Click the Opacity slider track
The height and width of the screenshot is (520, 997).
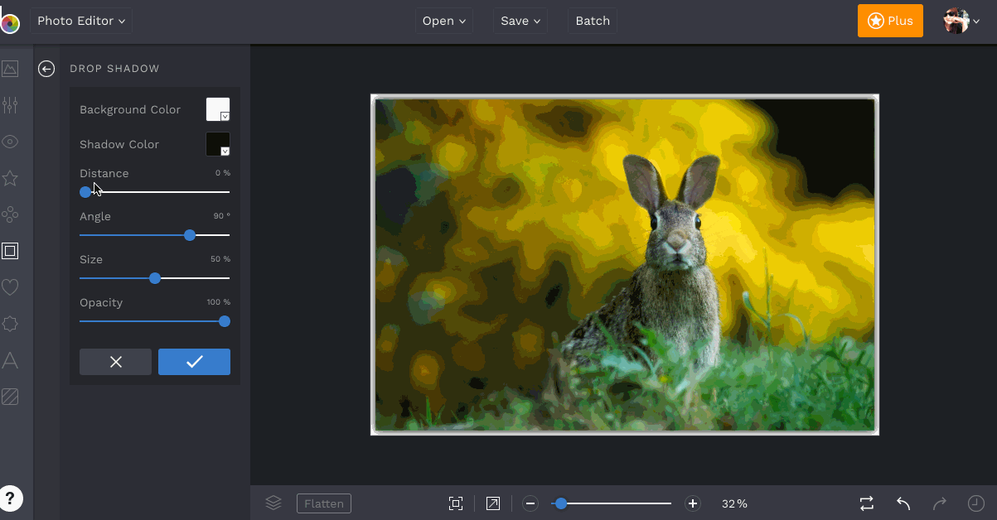coord(155,321)
